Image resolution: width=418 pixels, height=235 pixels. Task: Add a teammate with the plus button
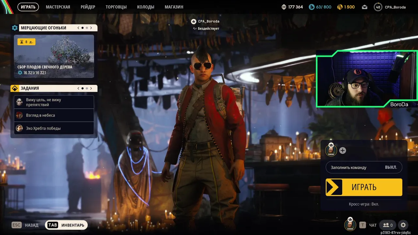pyautogui.click(x=342, y=150)
